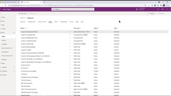Open Azure Synapse Link in sidebar

[7, 48]
